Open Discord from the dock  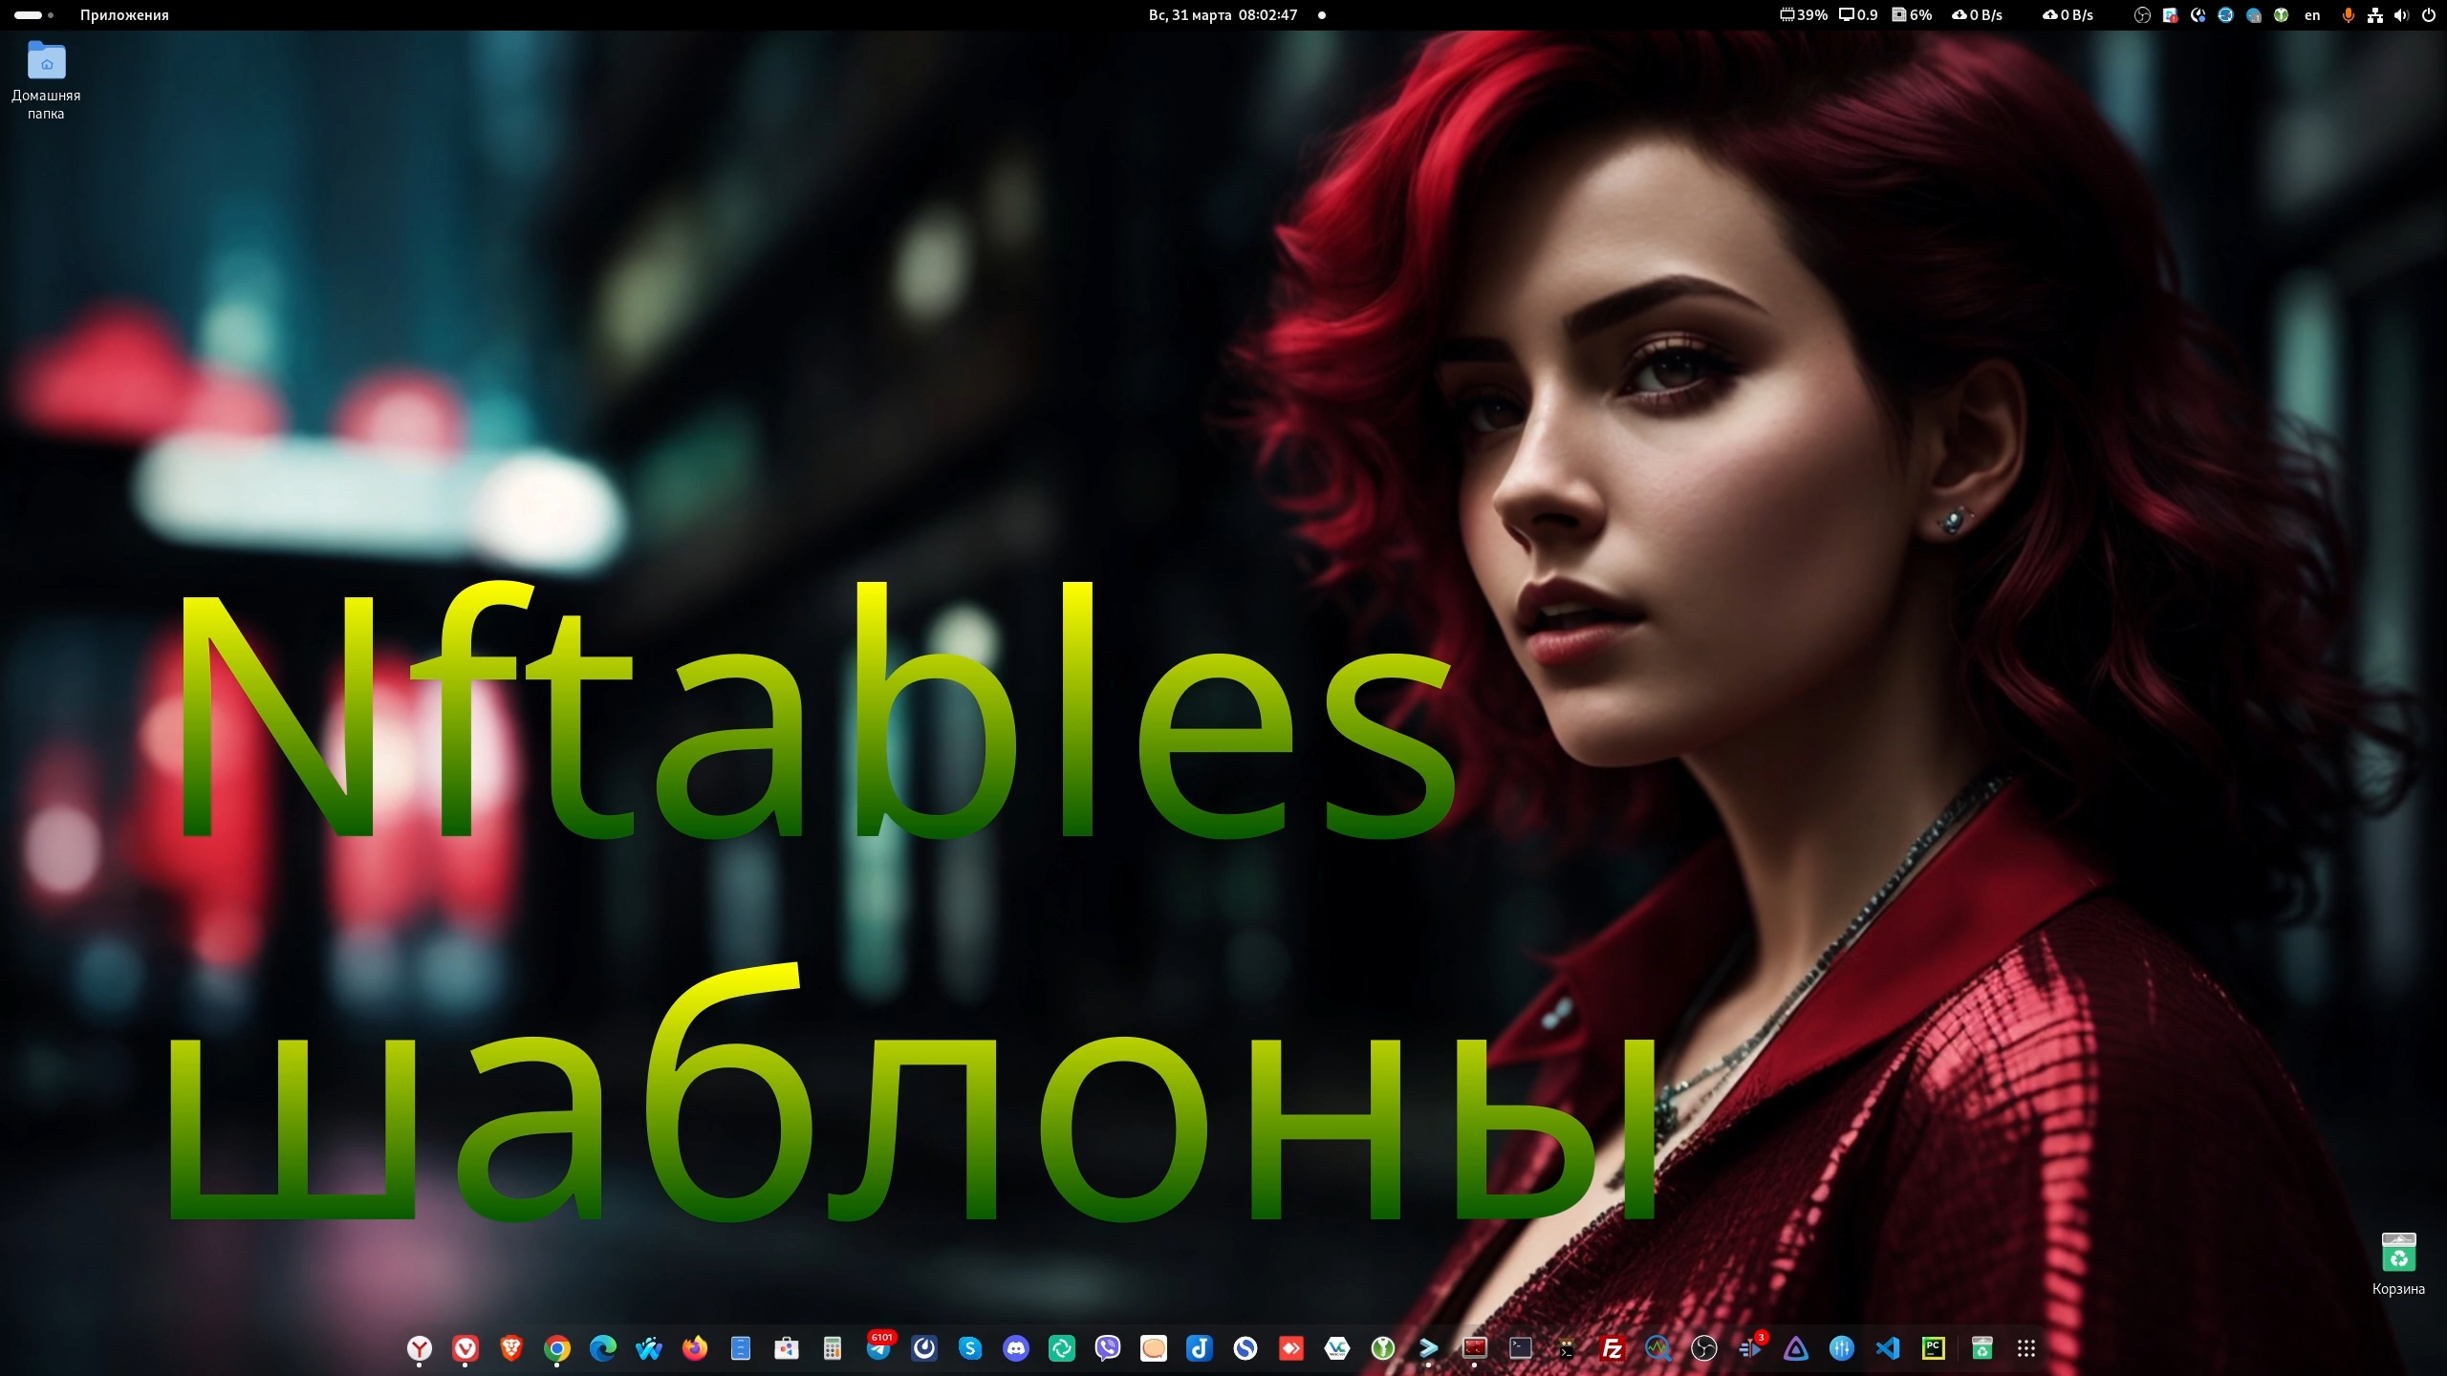[1016, 1348]
